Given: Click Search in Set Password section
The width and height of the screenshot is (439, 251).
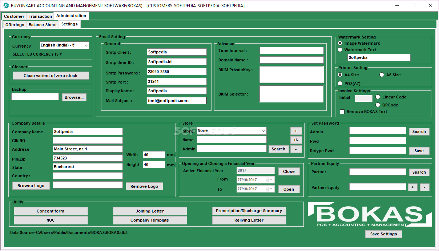Looking at the screenshot, I should click(419, 131).
